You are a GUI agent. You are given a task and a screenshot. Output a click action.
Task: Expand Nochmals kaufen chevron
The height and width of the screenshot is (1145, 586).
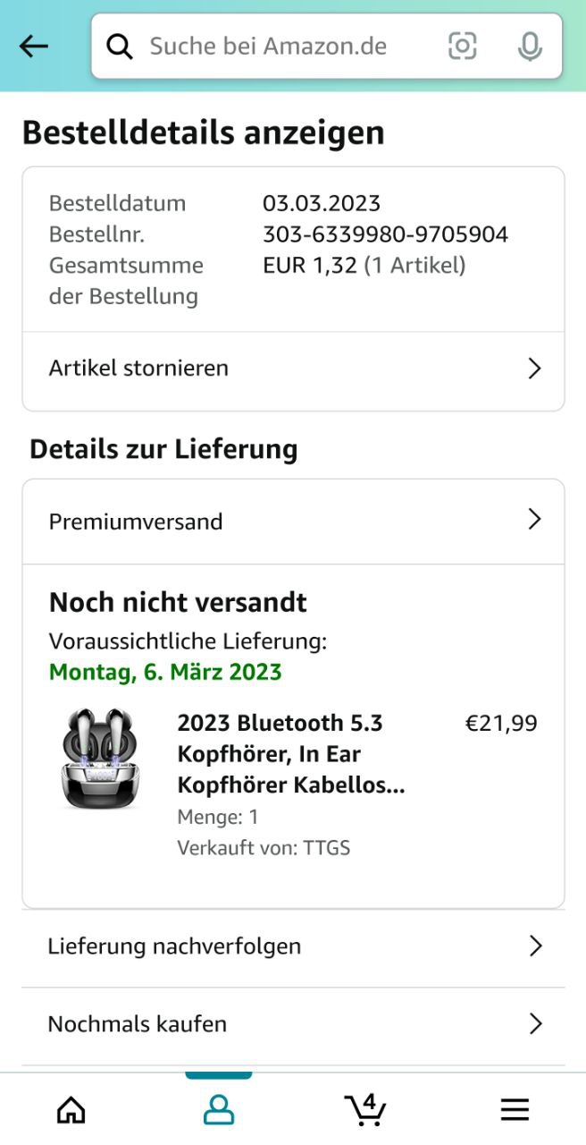click(x=535, y=1024)
